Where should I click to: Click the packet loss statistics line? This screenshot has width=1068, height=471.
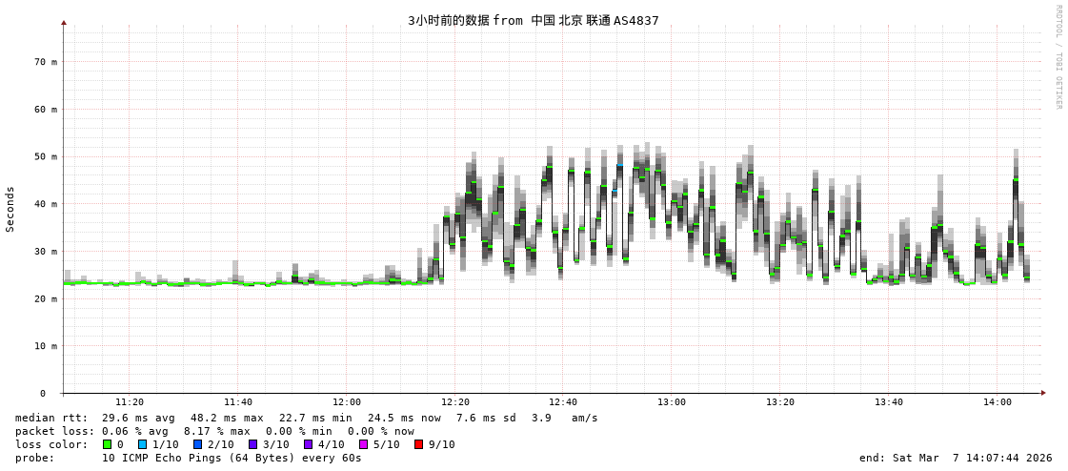(214, 431)
